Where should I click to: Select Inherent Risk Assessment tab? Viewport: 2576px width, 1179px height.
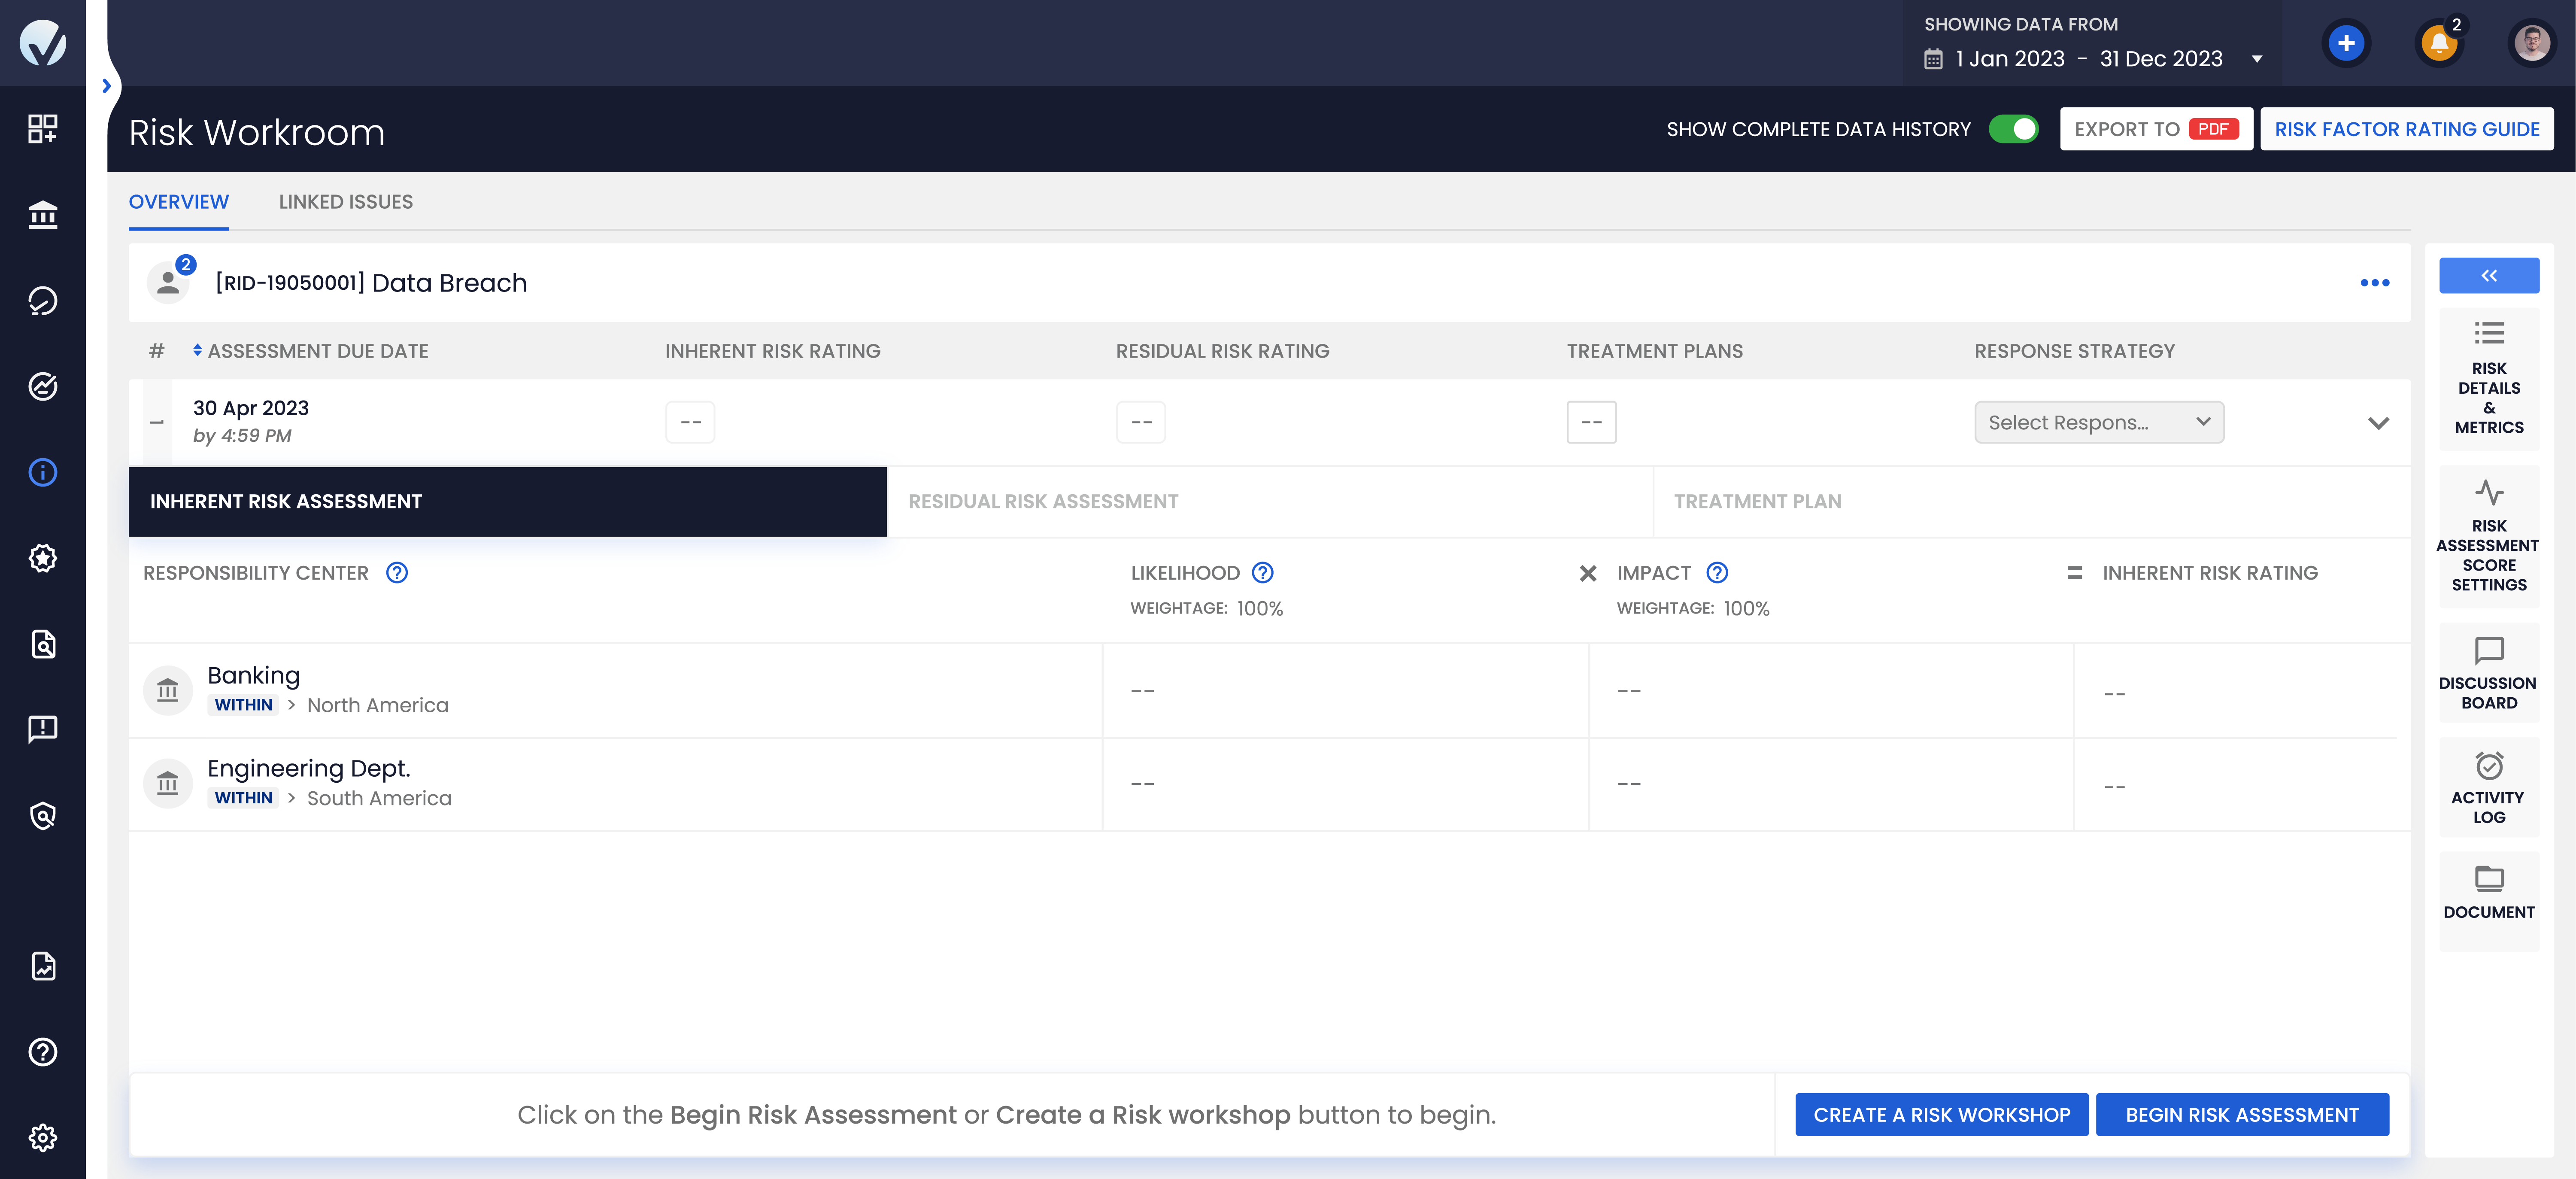click(x=508, y=502)
